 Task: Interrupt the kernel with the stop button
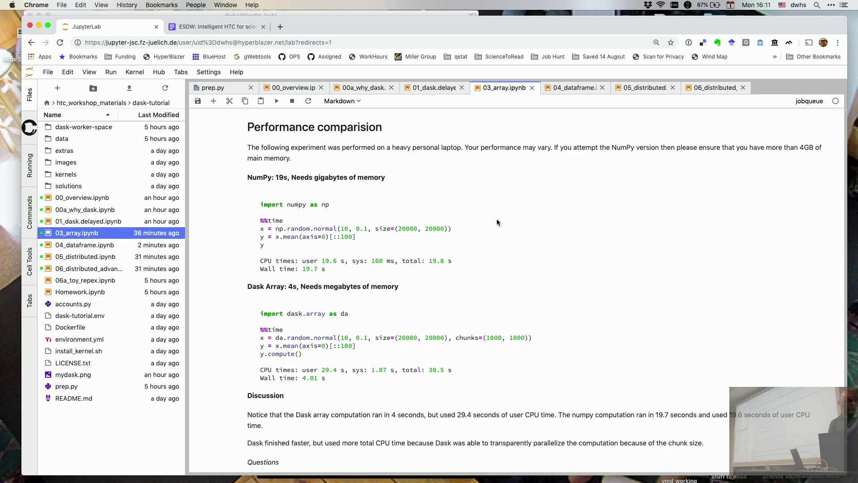pos(292,101)
